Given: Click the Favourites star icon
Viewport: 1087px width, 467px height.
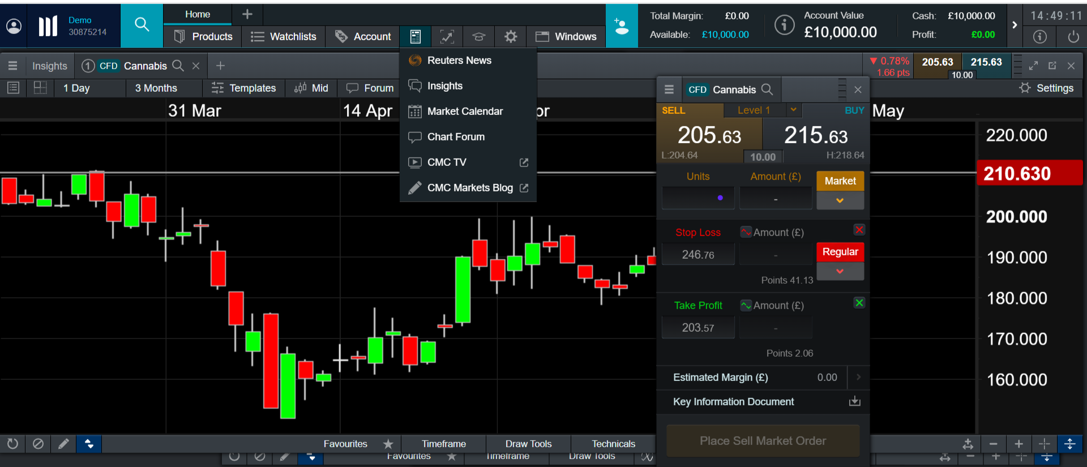Looking at the screenshot, I should click(x=388, y=444).
